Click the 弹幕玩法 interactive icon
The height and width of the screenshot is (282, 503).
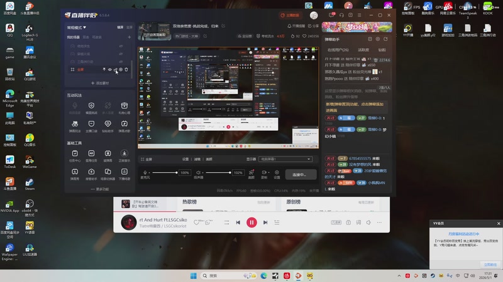(75, 126)
